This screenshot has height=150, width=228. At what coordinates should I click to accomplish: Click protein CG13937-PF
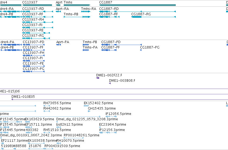(34, 50)
